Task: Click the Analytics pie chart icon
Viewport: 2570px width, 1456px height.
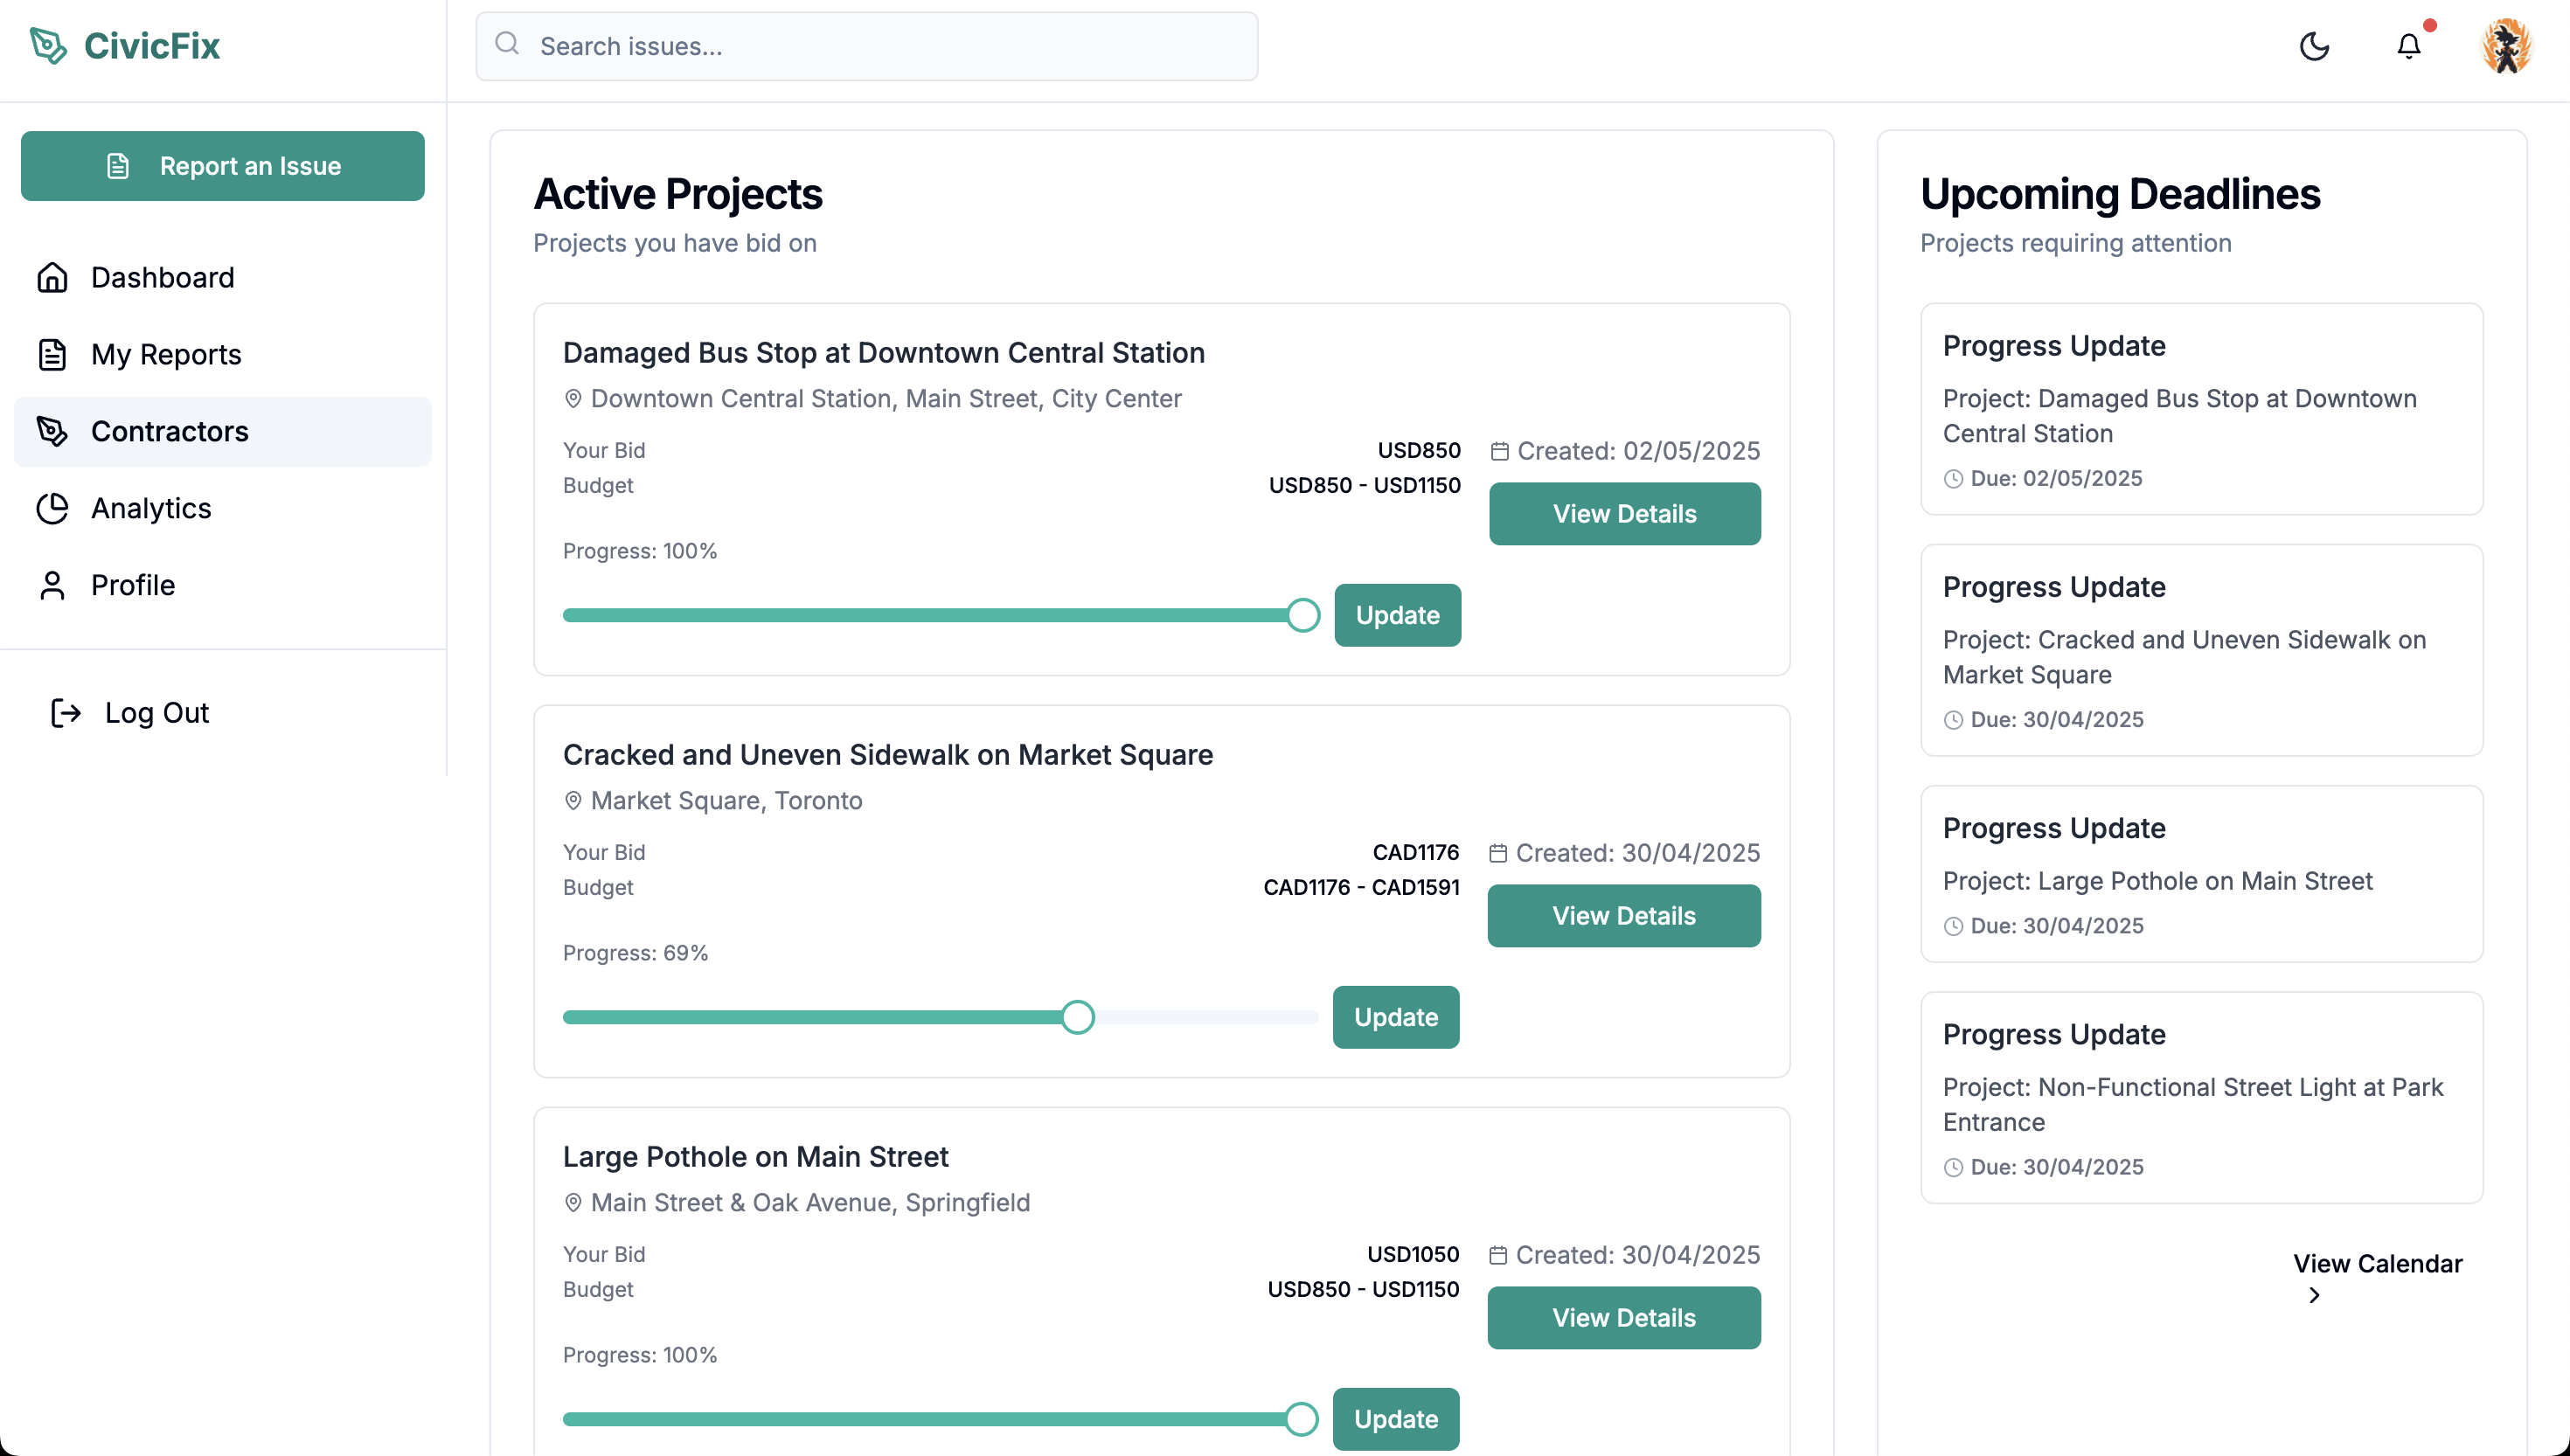Action: coord(52,508)
